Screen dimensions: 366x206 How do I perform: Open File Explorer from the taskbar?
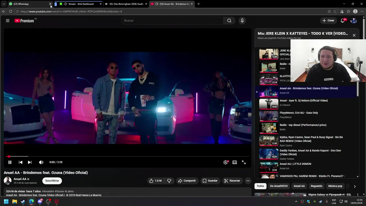pos(15,201)
